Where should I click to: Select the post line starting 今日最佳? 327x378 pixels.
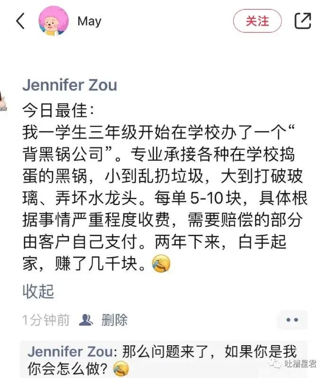pos(58,111)
